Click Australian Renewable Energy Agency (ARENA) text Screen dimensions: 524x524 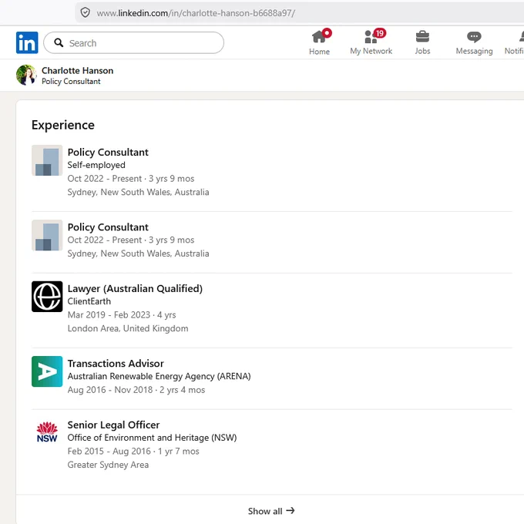click(159, 376)
